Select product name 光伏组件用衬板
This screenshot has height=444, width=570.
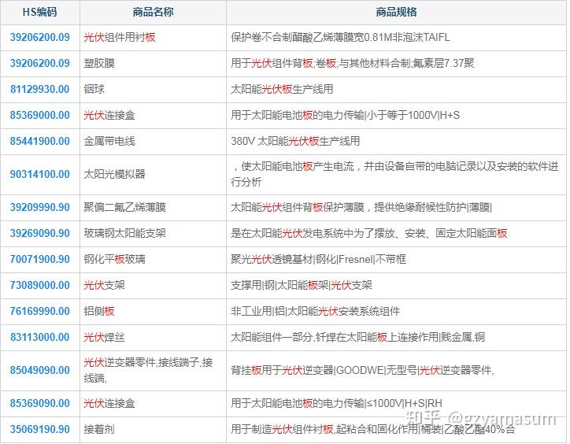pyautogui.click(x=120, y=37)
